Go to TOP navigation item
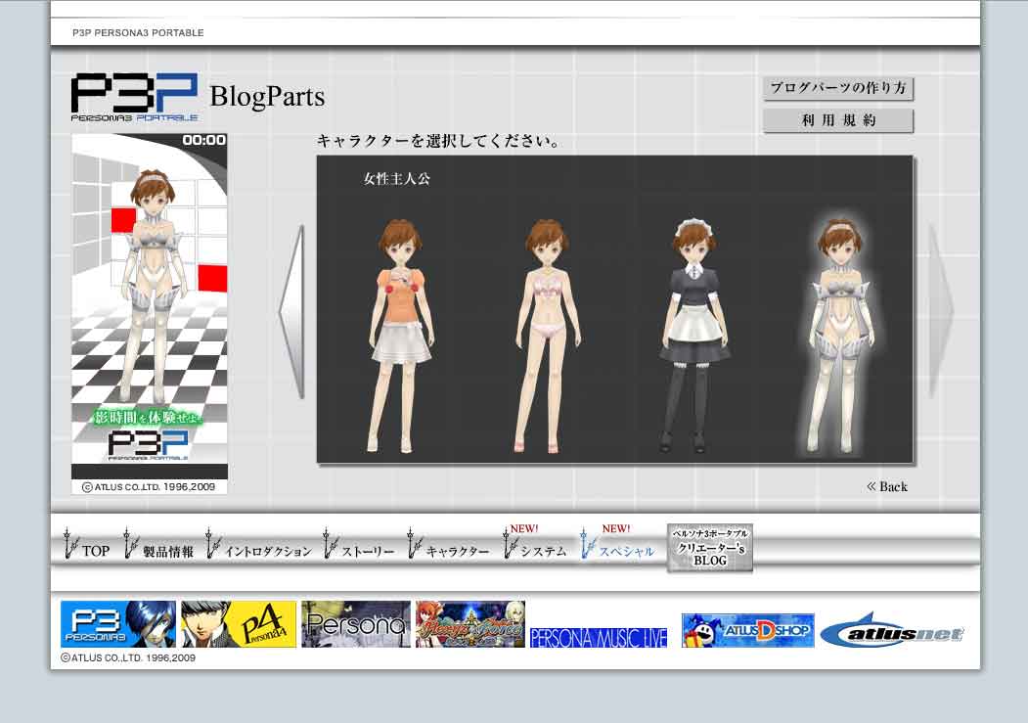Viewport: 1028px width, 723px height. pyautogui.click(x=87, y=550)
